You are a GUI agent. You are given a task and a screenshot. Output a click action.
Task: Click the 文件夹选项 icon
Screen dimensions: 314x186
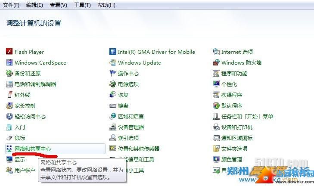pyautogui.click(x=216, y=149)
